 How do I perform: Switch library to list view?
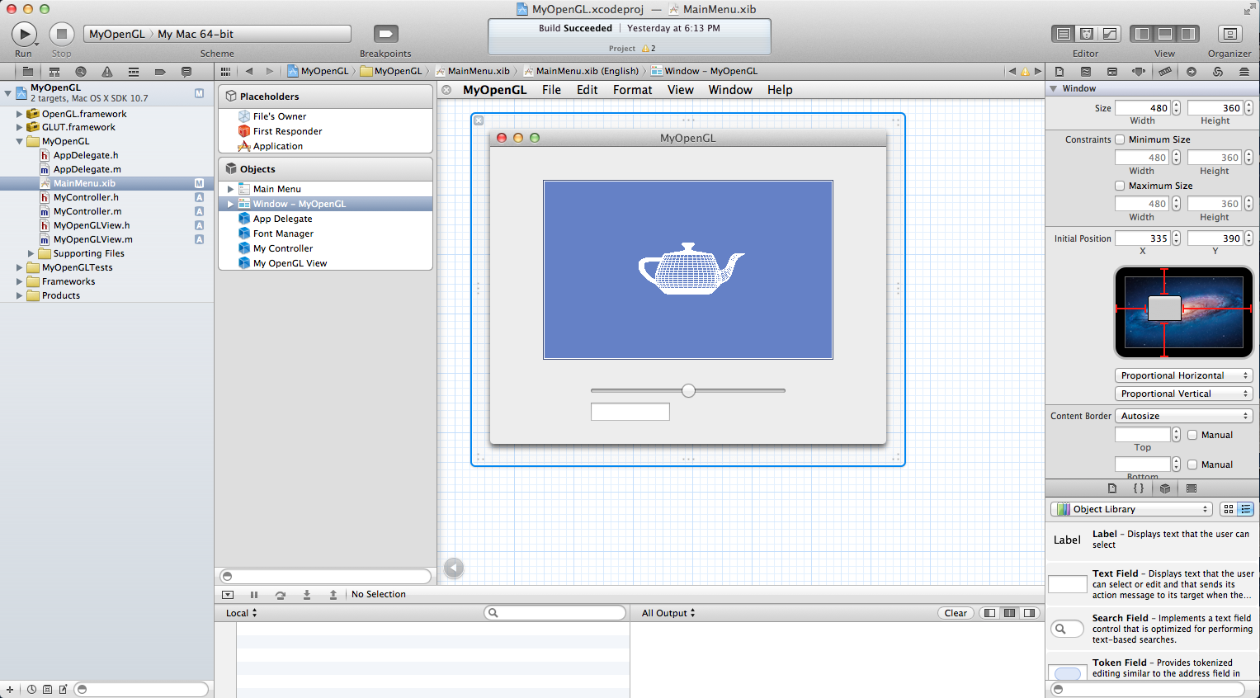tap(1246, 509)
